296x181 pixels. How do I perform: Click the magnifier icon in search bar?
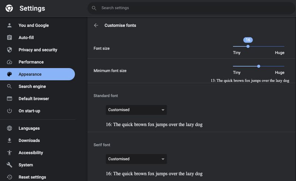coord(94,8)
